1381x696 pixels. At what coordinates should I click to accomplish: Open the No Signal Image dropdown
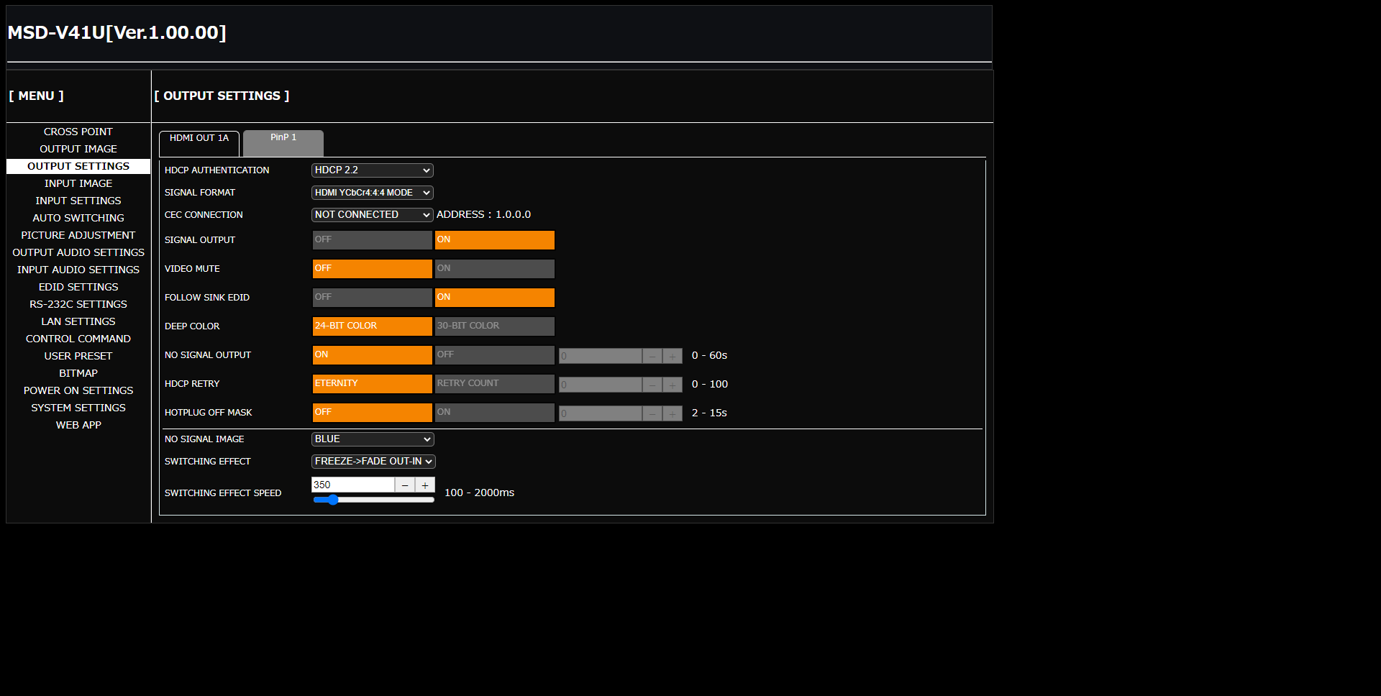click(372, 439)
